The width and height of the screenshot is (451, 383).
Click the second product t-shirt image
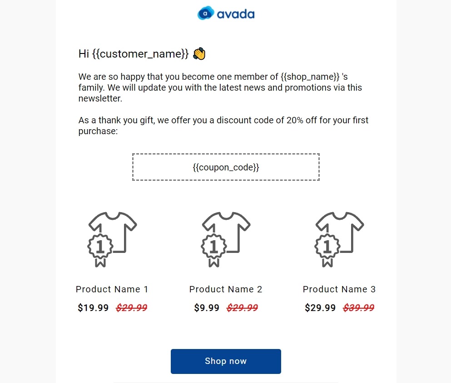coord(225,239)
